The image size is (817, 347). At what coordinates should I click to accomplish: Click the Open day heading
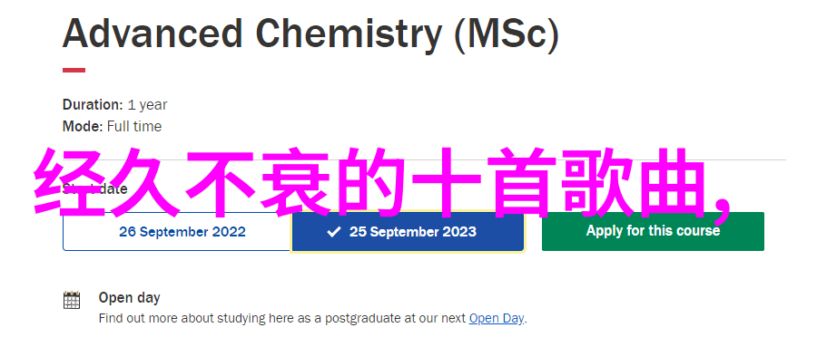129,297
